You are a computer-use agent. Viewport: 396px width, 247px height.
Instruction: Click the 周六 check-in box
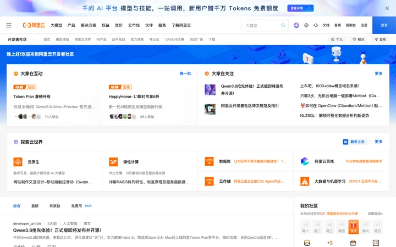tap(365, 227)
